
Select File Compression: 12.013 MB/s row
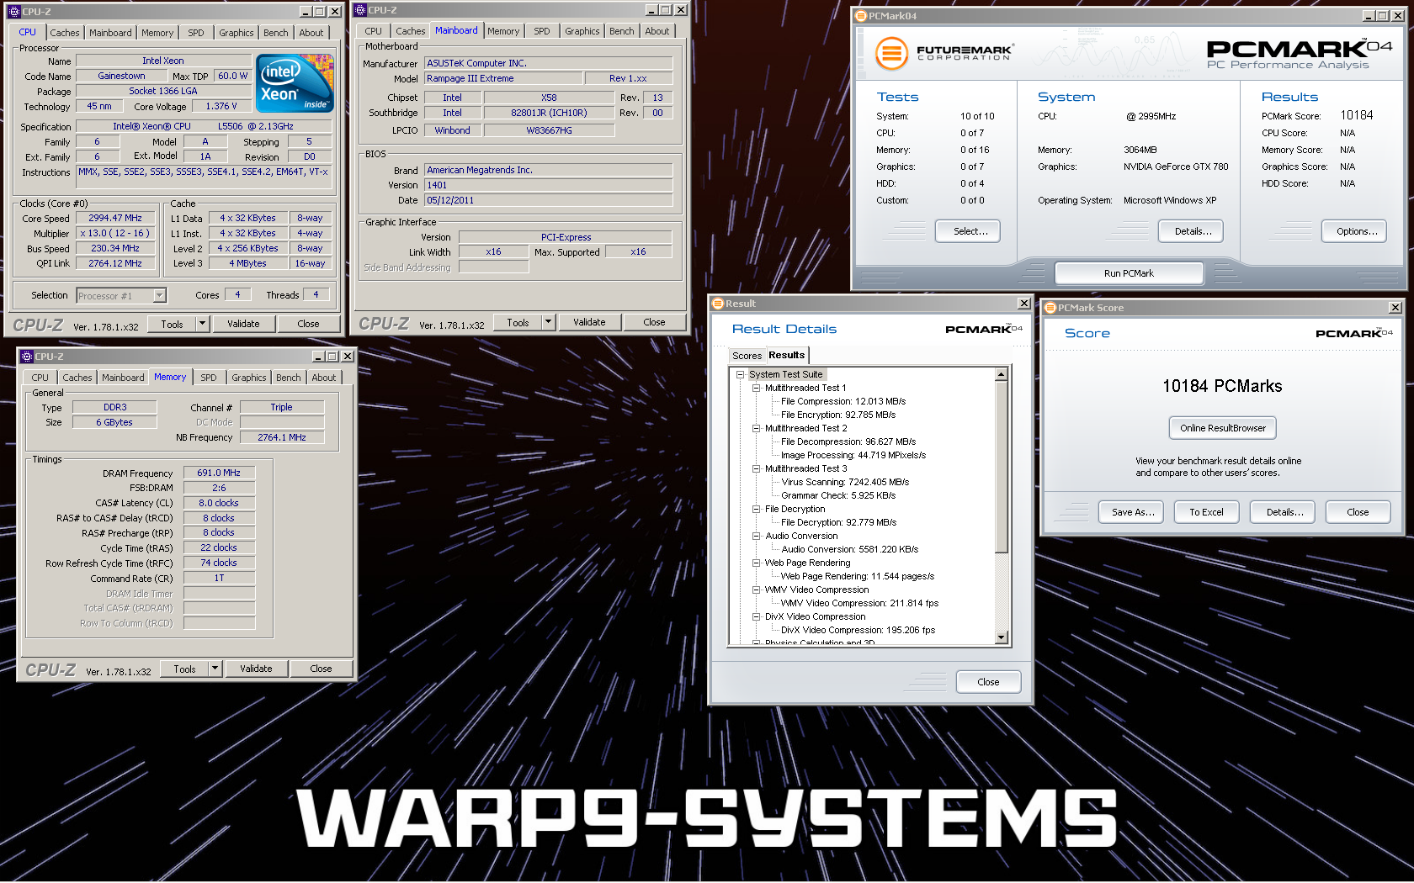click(x=843, y=402)
